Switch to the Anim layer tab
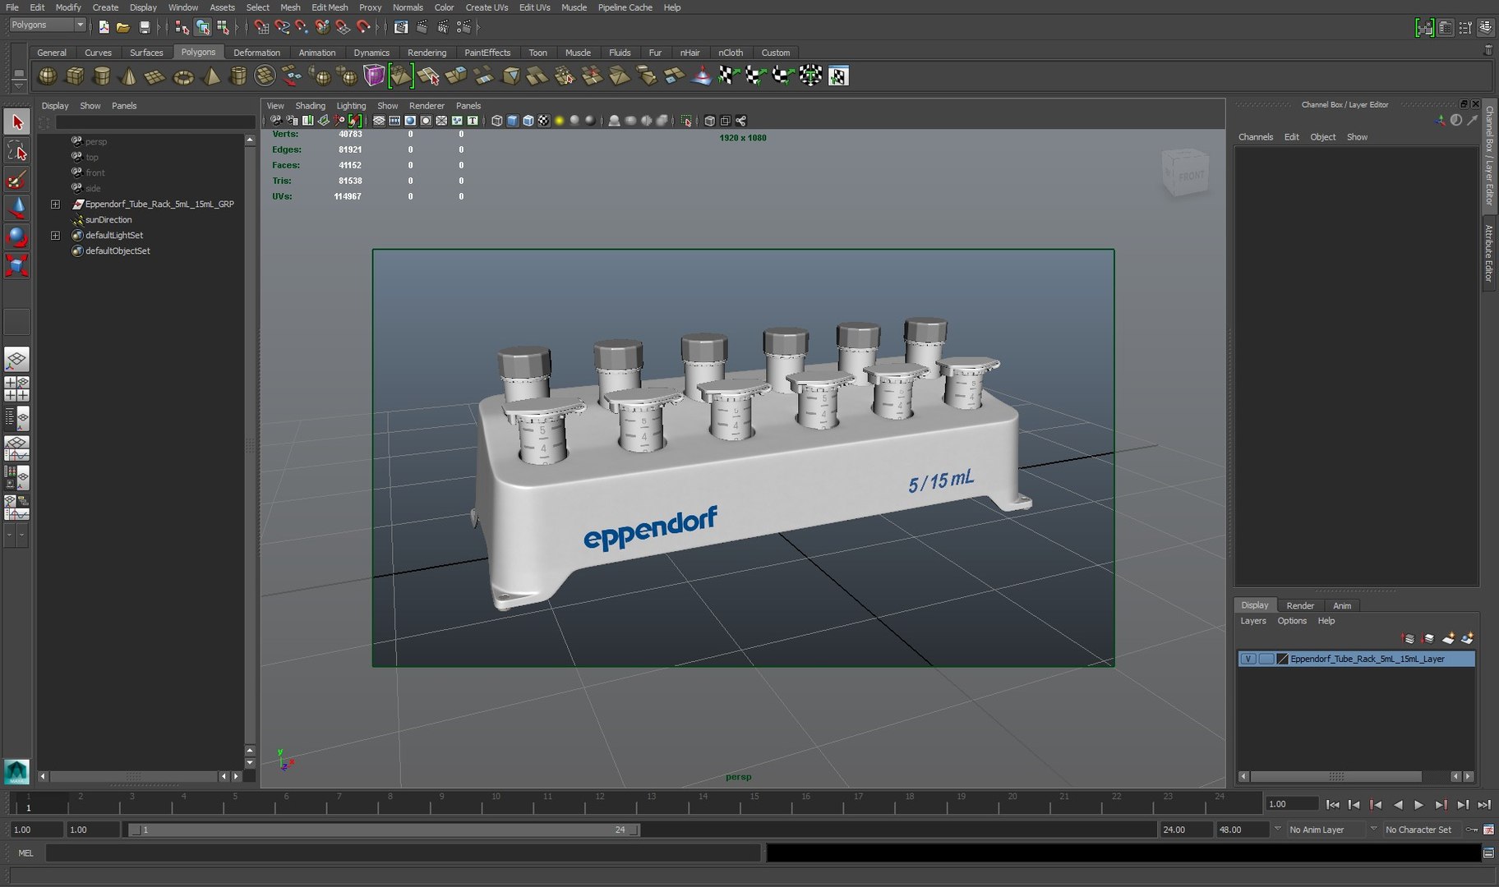Image resolution: width=1499 pixels, height=887 pixels. 1341,605
